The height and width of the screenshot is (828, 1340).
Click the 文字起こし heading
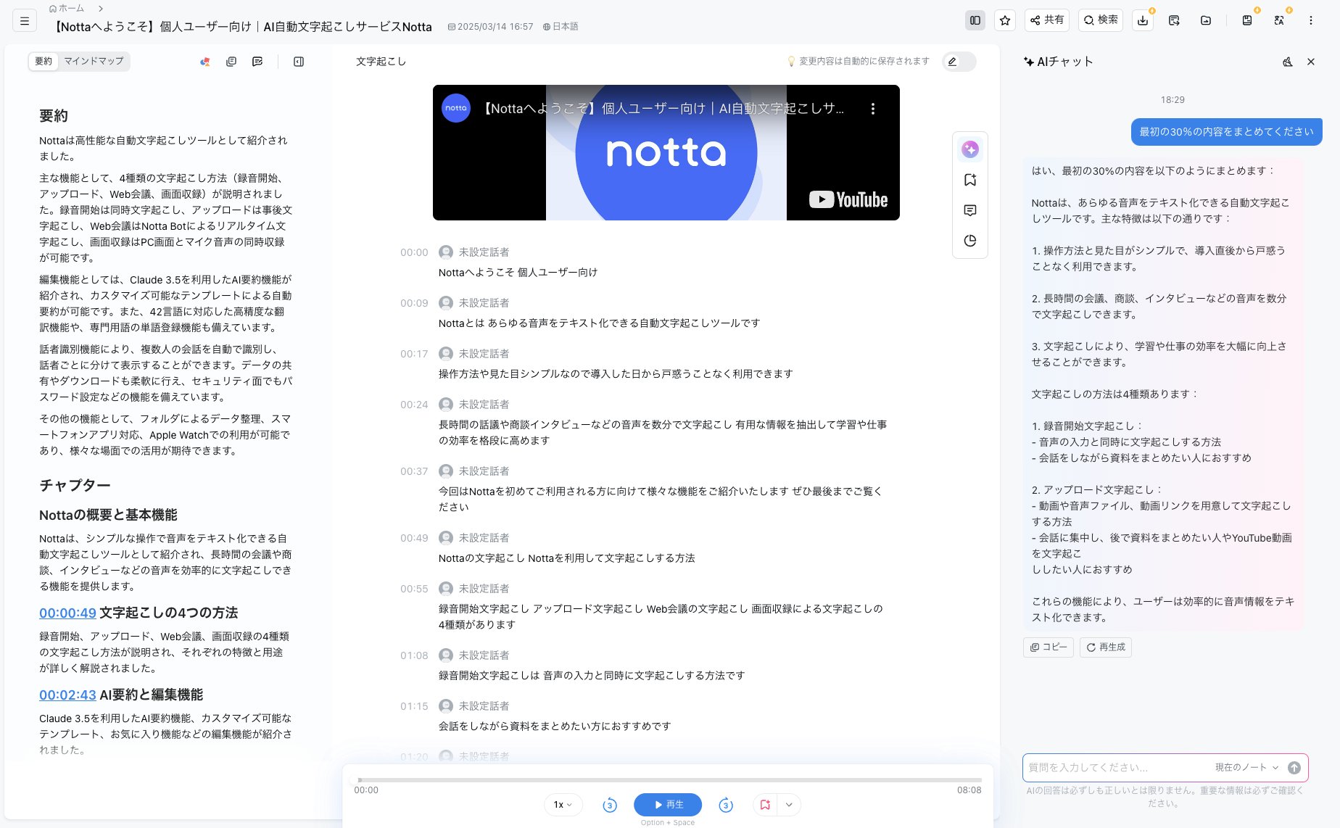[381, 62]
